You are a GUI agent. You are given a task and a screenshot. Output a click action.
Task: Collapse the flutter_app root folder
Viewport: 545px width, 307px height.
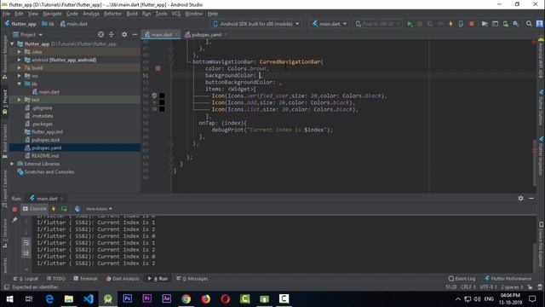coord(13,43)
